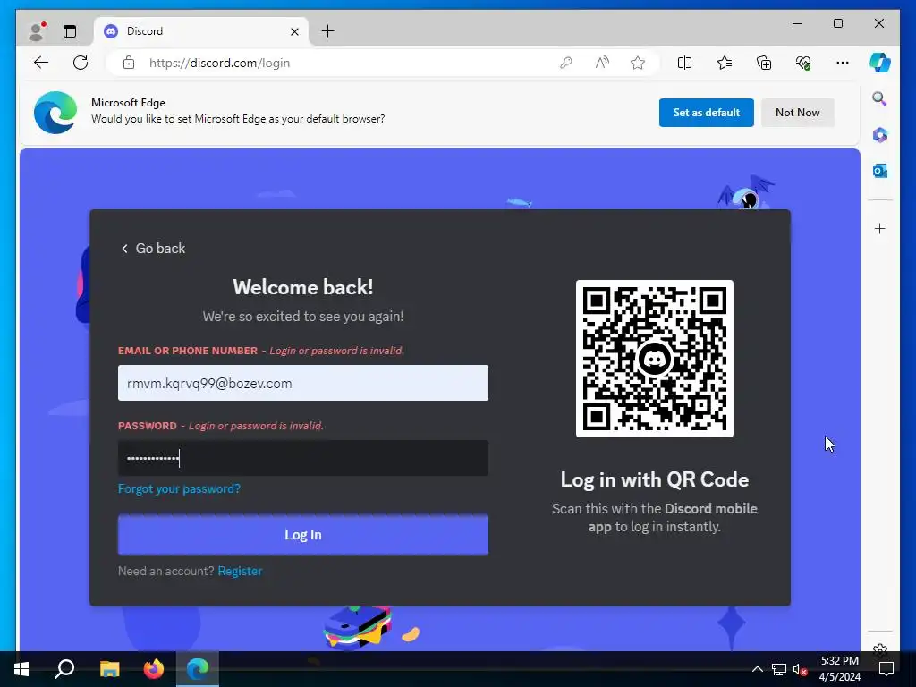
Task: Close the Discord tab
Action: point(295,31)
